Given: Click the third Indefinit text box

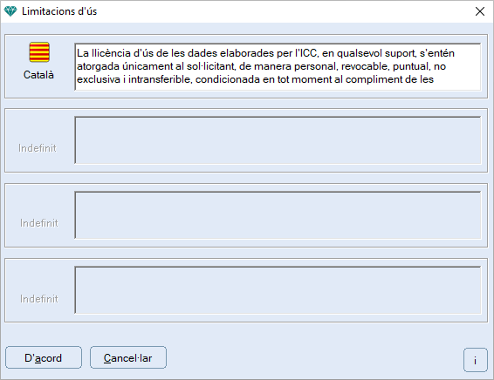Looking at the screenshot, I should tap(278, 290).
